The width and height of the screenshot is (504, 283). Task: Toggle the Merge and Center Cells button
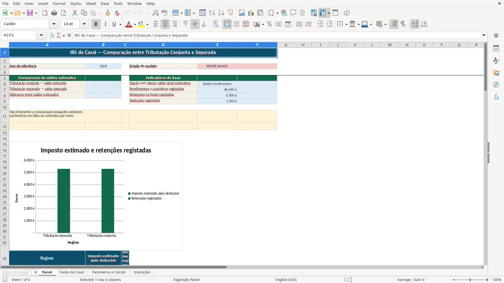[227, 24]
